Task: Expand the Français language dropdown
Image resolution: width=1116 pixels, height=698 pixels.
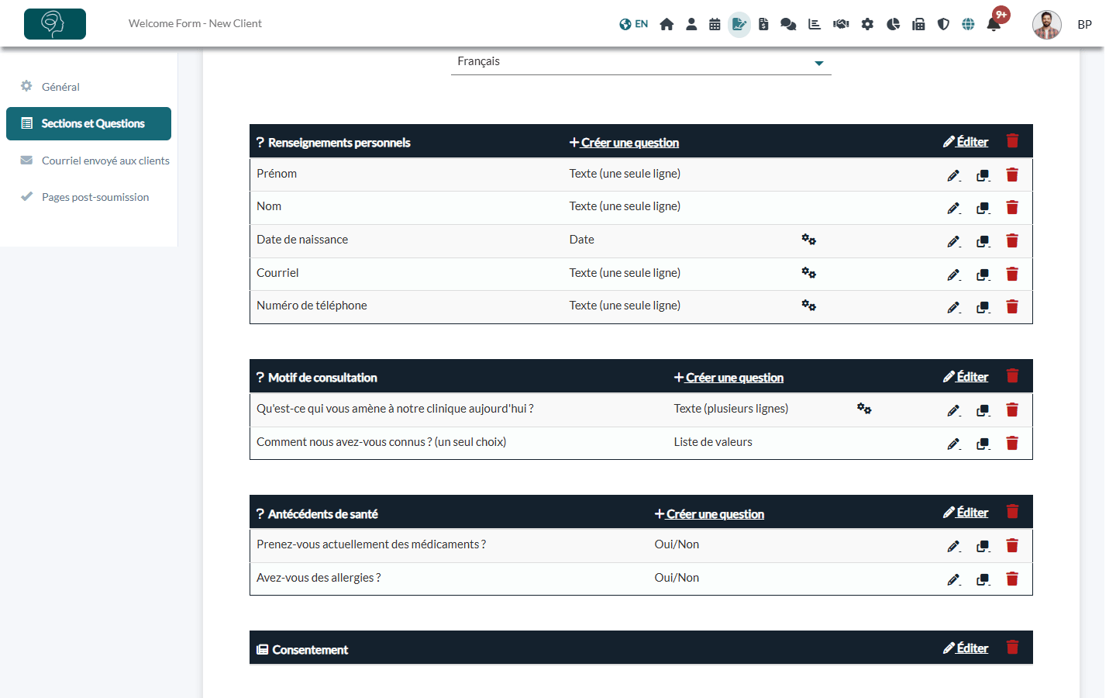Action: 641,62
